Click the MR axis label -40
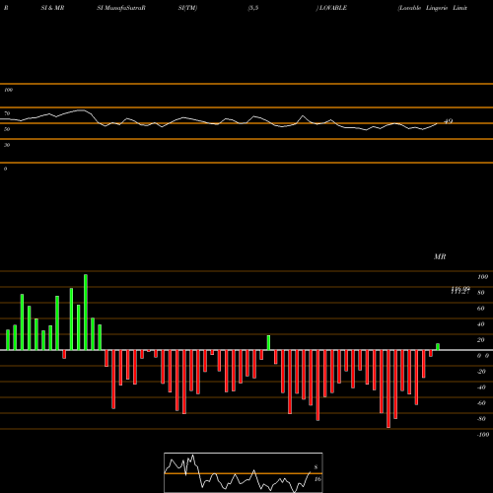Image resolution: width=493 pixels, height=493 pixels. [481, 387]
